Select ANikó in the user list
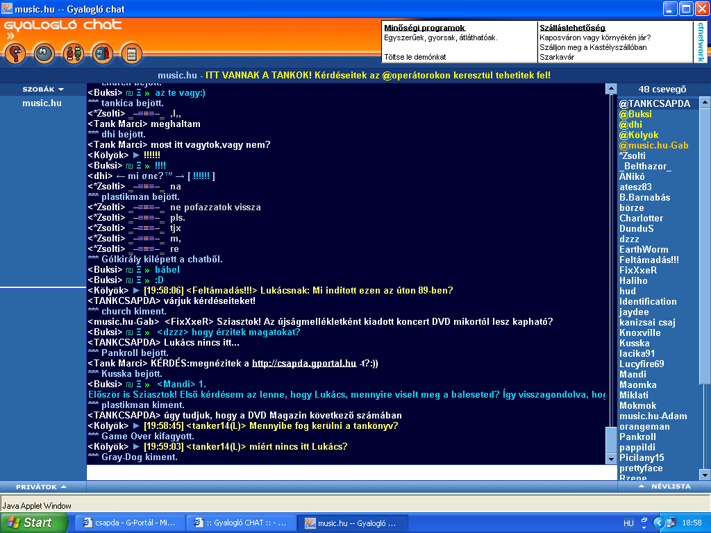 click(632, 177)
